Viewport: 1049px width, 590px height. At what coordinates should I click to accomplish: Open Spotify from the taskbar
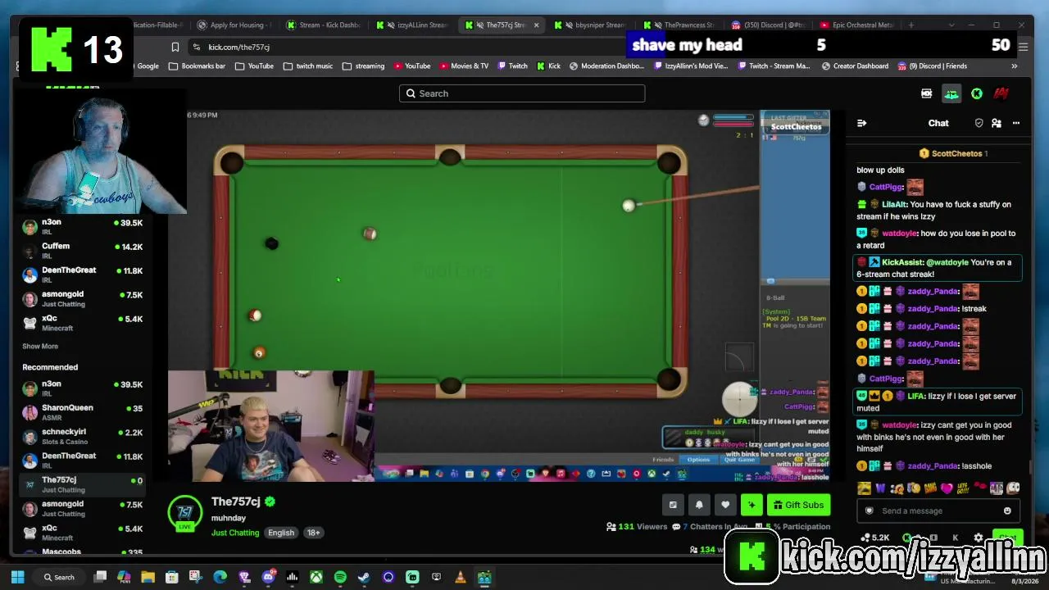pos(340,577)
